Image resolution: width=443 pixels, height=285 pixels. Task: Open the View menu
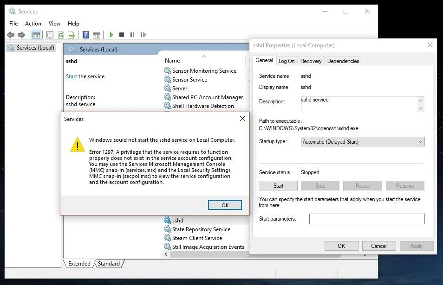tap(54, 23)
